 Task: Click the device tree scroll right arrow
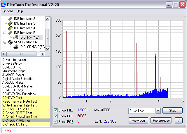[43, 54]
